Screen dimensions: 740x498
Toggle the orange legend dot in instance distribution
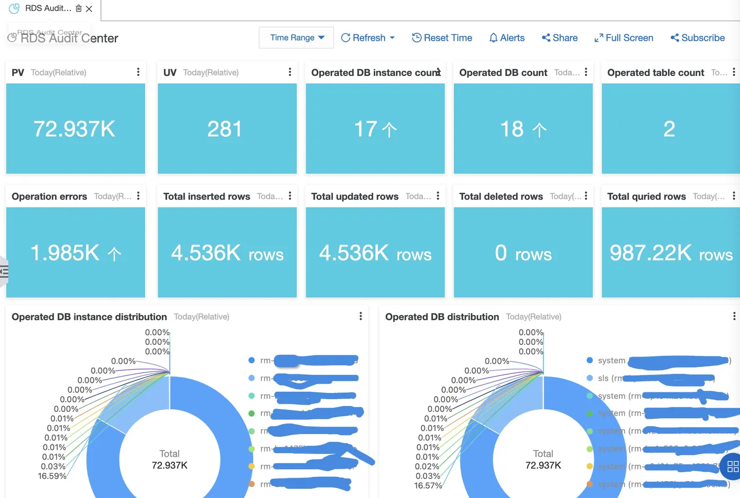click(252, 484)
